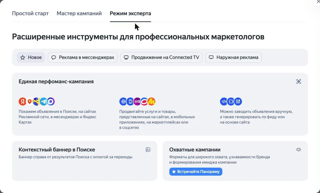Click the image icon on Контекстный баннер card
The height and width of the screenshot is (193, 320).
pyautogui.click(x=148, y=150)
